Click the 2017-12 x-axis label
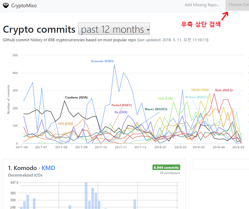Screen dimensions: 249x209 140,147
